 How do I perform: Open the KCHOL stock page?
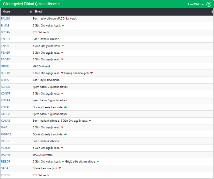(5, 87)
